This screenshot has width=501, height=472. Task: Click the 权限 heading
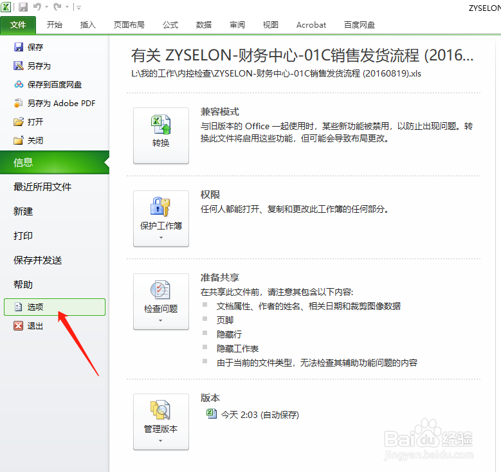210,195
